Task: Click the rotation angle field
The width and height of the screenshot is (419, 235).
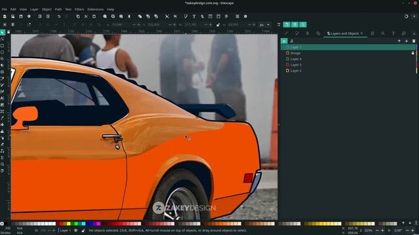Action: pos(399,230)
